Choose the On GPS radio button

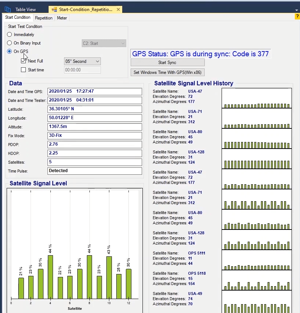point(10,51)
